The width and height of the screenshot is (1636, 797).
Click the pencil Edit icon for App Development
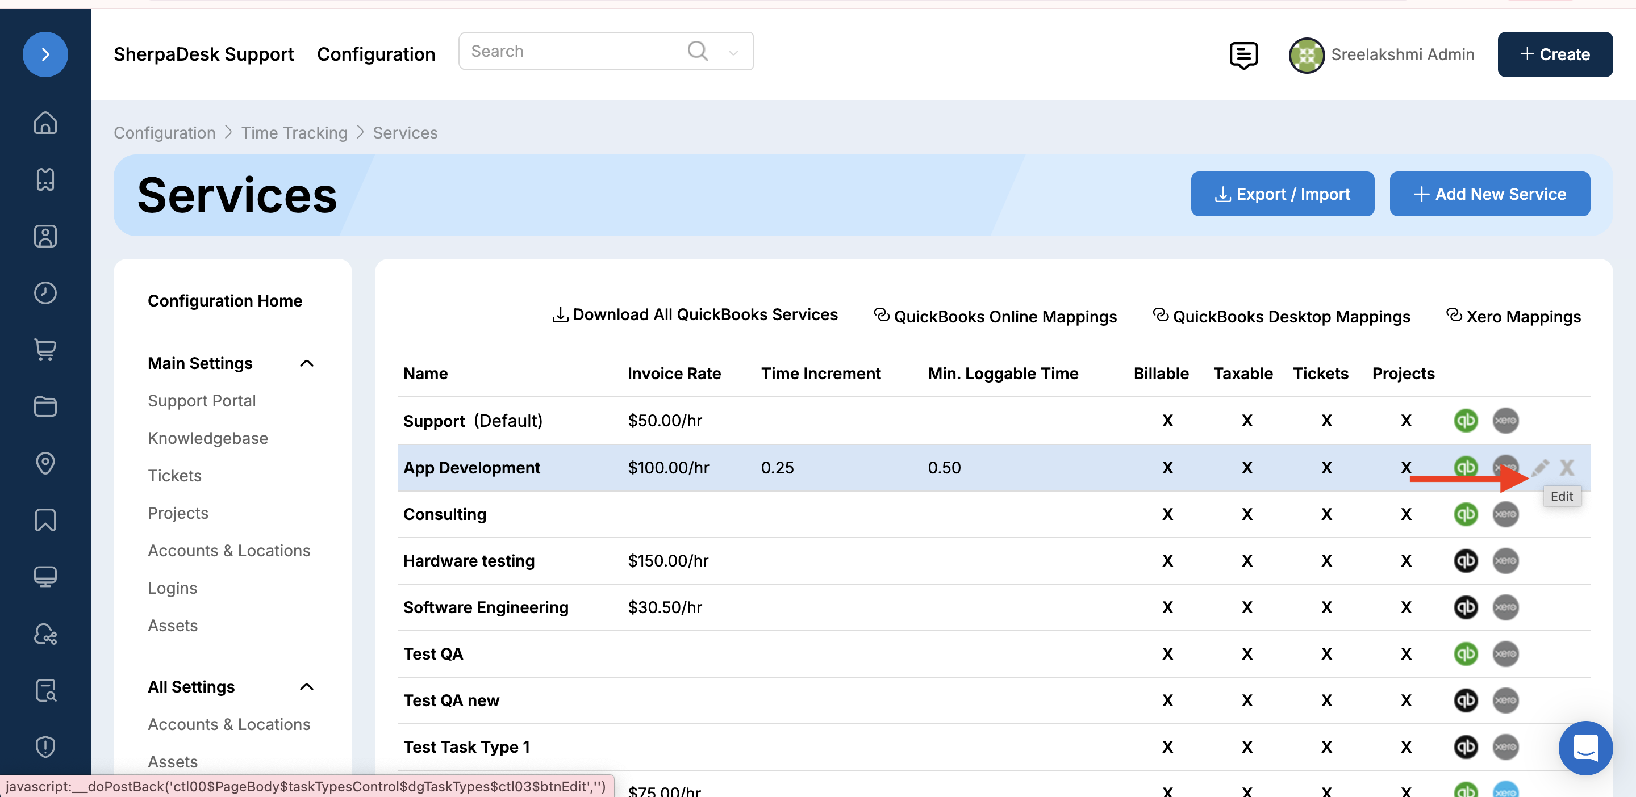pyautogui.click(x=1540, y=468)
